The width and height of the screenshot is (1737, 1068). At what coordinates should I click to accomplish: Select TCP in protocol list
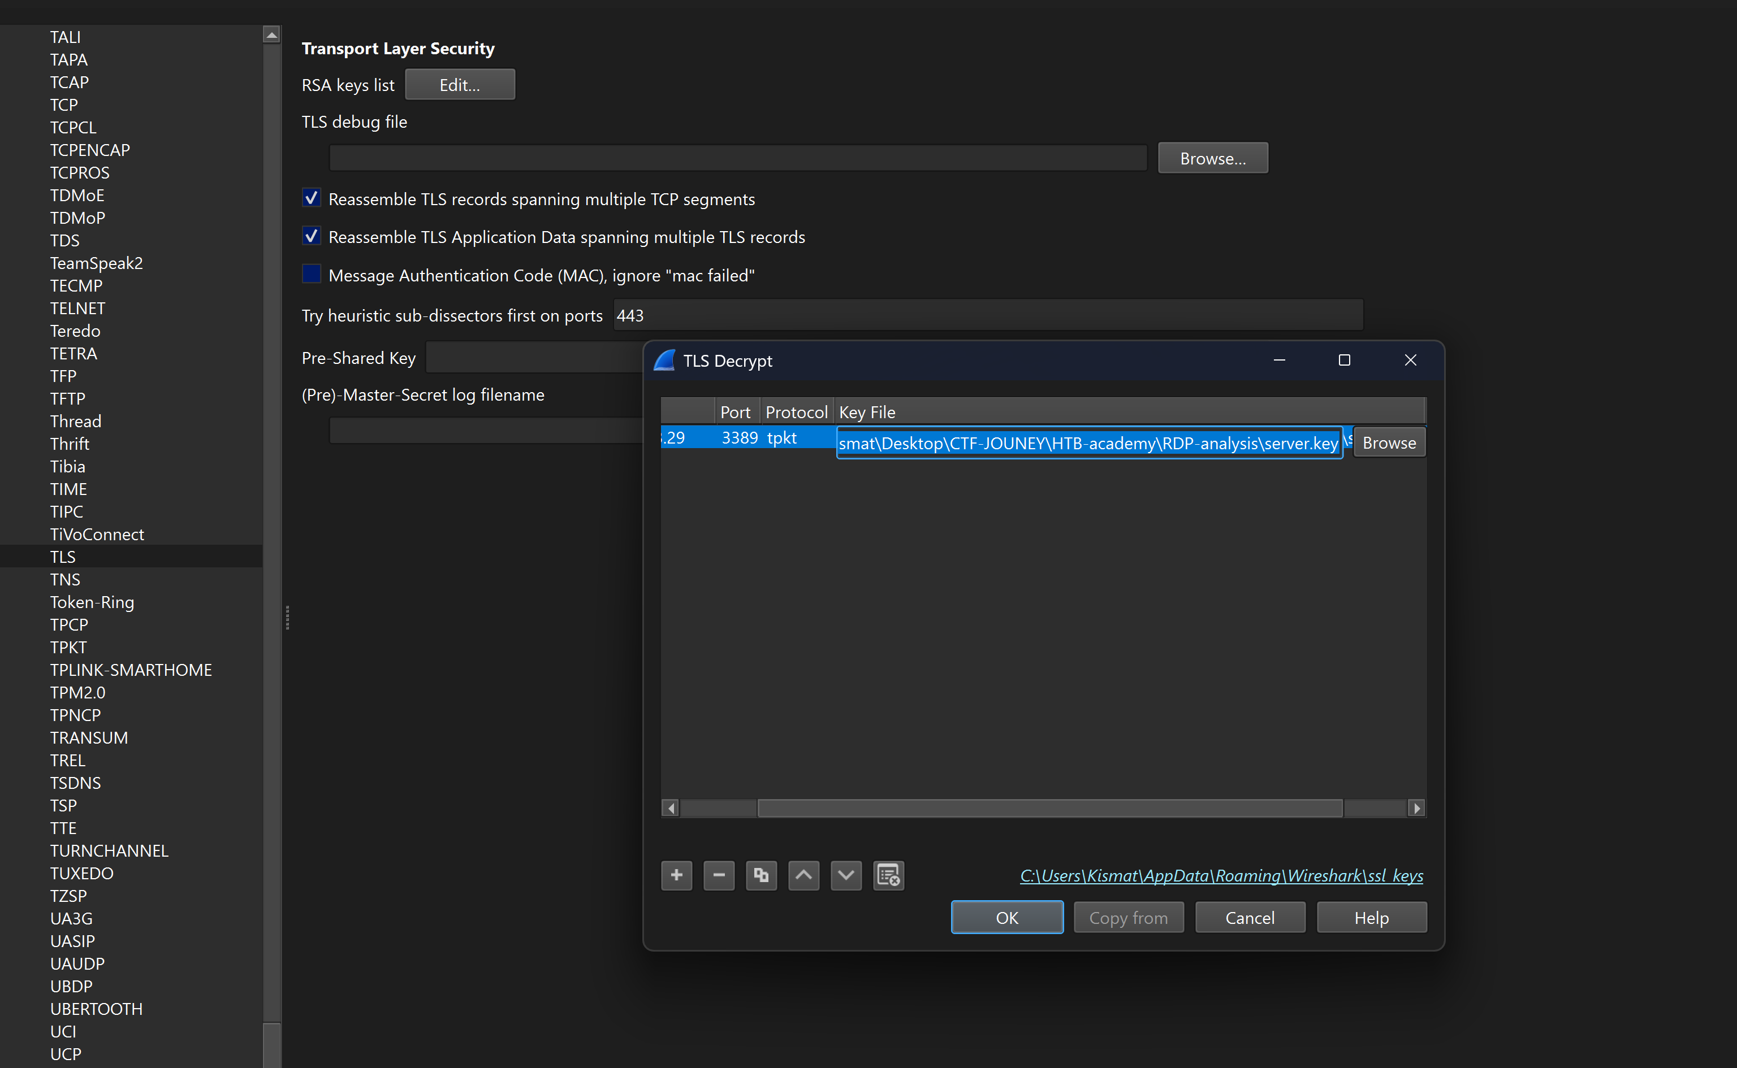click(63, 105)
